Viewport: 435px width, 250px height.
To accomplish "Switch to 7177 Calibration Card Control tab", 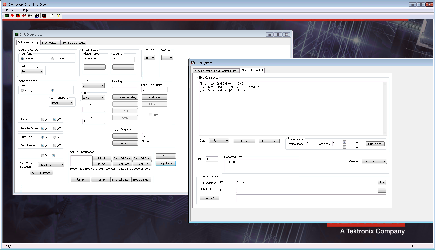I will 216,71.
